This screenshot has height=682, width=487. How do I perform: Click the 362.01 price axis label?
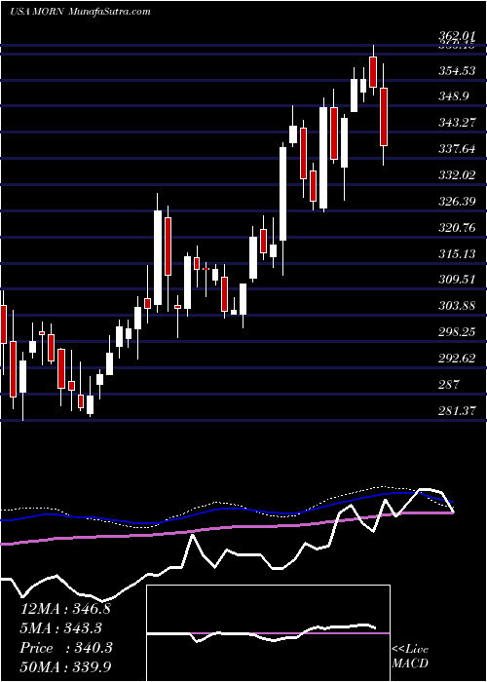[457, 37]
